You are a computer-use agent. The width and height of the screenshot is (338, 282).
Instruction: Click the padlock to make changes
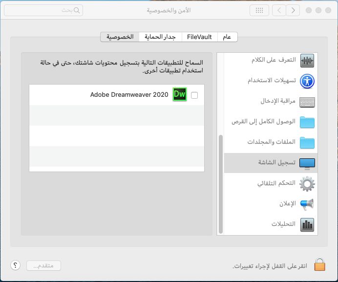[319, 264]
